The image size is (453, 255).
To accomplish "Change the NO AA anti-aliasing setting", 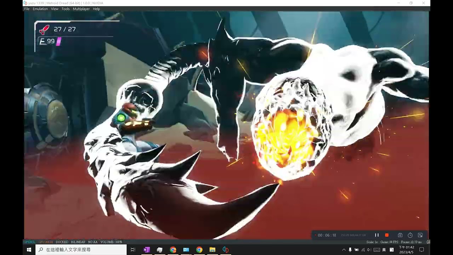I will pos(93,242).
